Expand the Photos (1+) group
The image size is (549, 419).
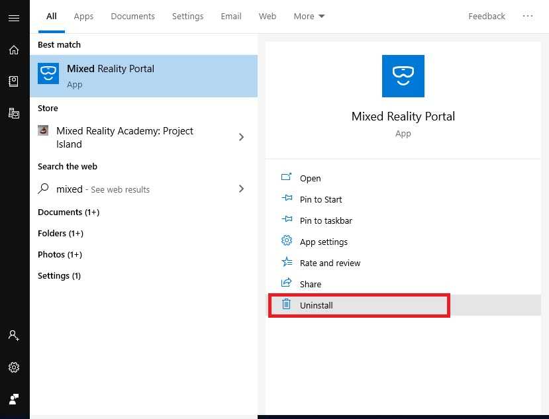tap(60, 254)
